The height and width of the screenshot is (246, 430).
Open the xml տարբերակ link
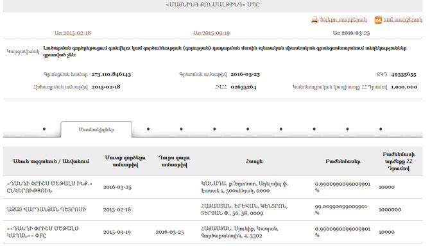pos(402,20)
